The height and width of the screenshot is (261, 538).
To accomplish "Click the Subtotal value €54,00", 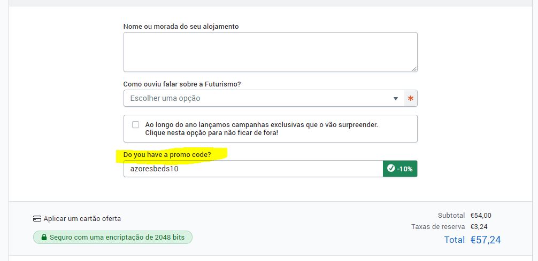I will coord(481,216).
